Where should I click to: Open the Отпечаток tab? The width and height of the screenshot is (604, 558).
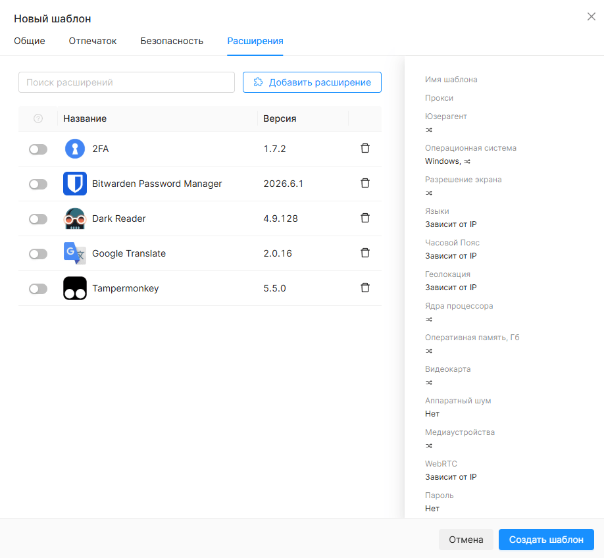coord(93,41)
